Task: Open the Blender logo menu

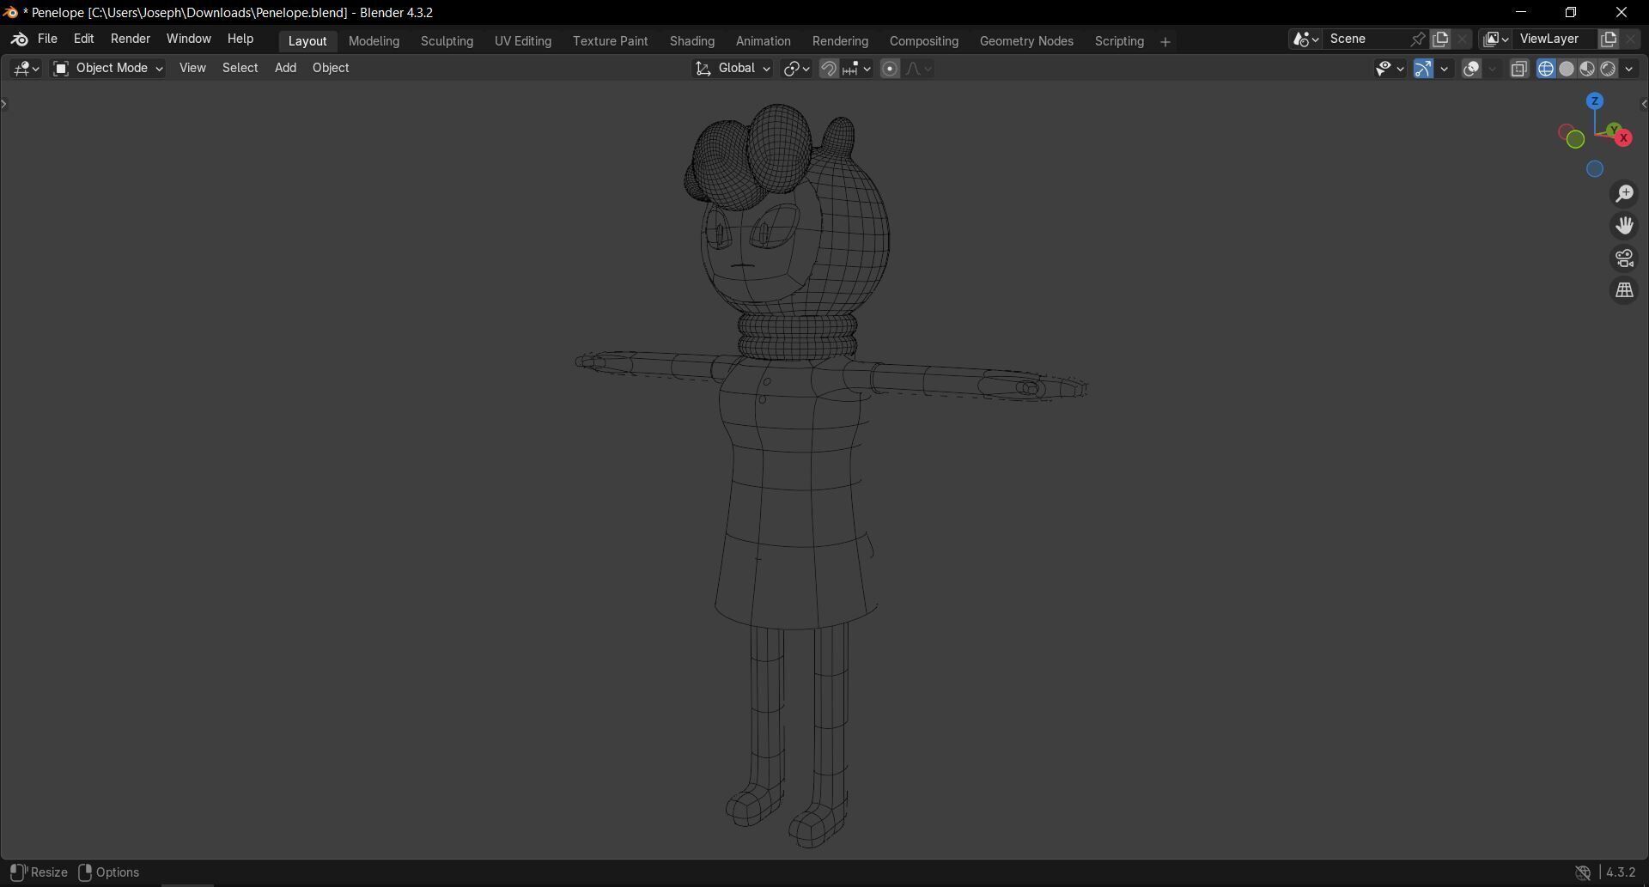Action: pos(19,39)
